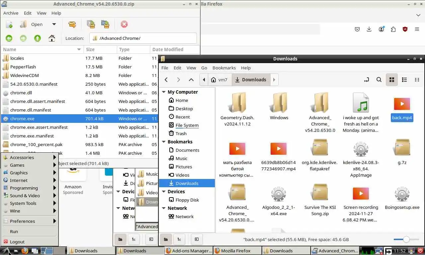Switch to icon view in Downloads window

click(392, 80)
